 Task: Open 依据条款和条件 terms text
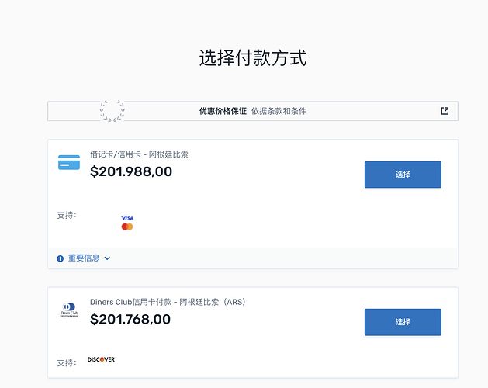click(x=279, y=111)
